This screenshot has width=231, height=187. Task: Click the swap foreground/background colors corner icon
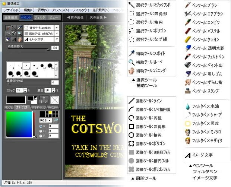35,98
